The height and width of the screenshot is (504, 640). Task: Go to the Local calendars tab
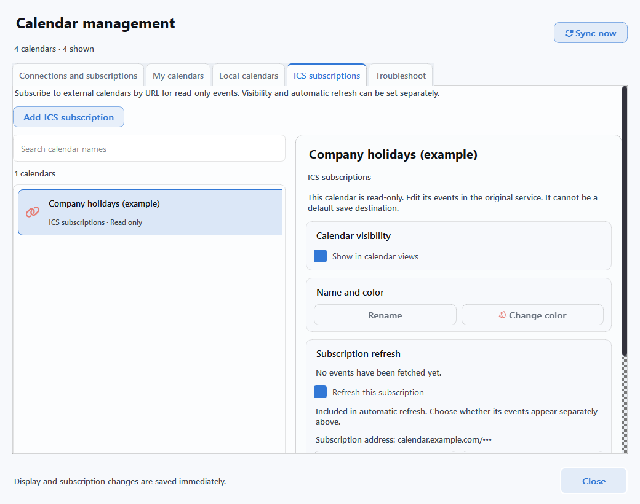point(249,76)
